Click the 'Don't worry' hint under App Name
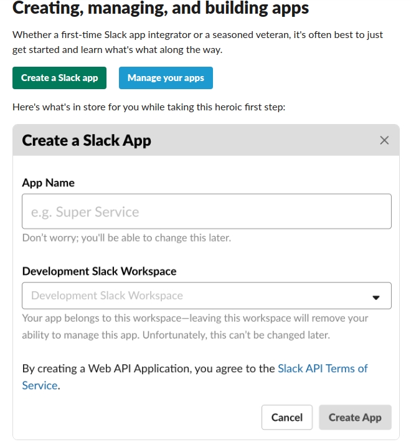Viewport: 411px width, 447px height. coord(126,238)
